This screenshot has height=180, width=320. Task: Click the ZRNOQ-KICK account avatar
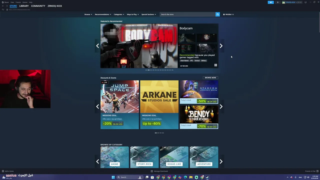click(284, 2)
